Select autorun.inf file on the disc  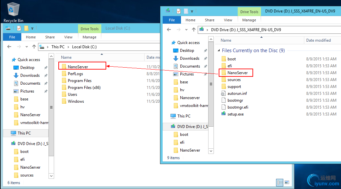click(237, 94)
